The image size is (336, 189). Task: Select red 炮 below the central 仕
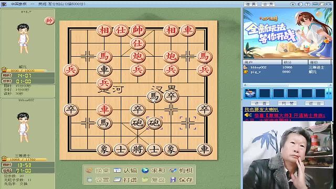click(x=138, y=57)
